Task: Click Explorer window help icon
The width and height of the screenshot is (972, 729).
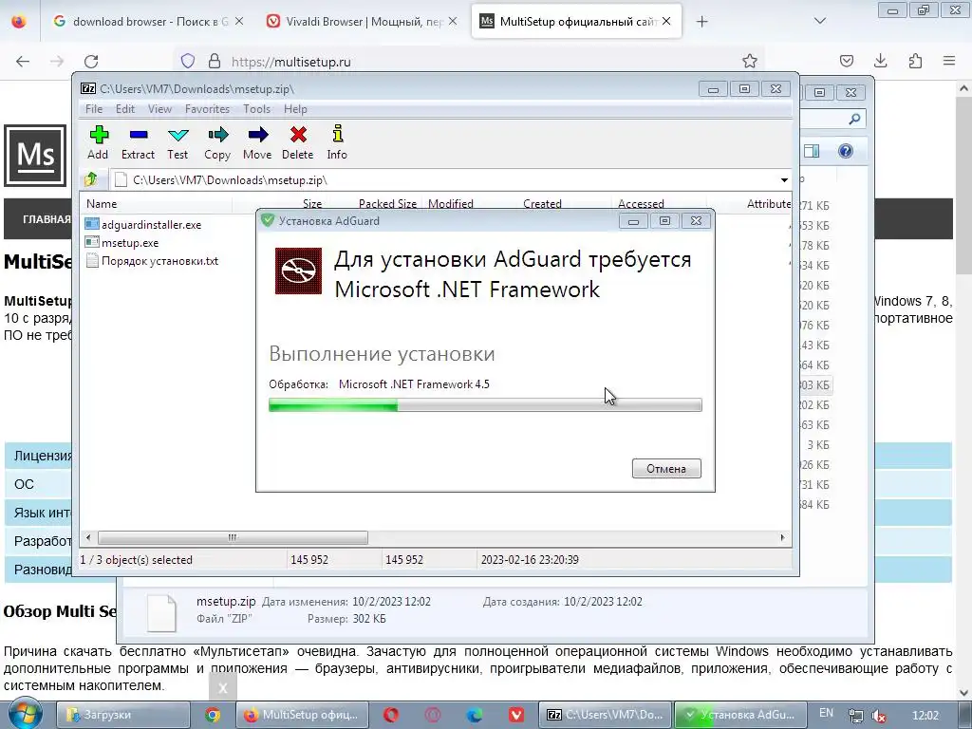Action: 845,151
